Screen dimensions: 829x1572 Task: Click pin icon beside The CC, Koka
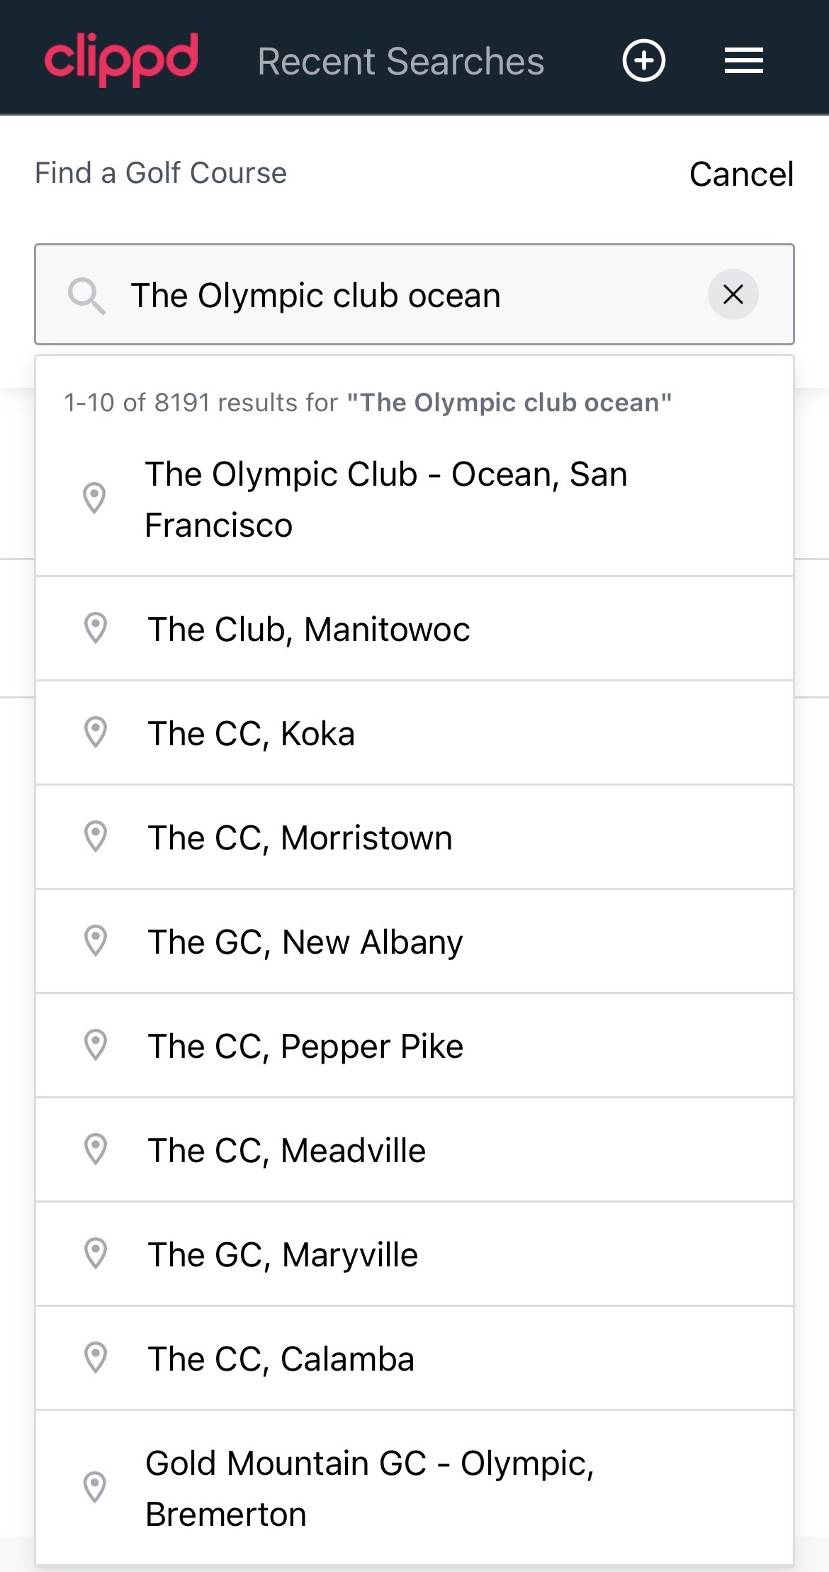click(x=96, y=732)
